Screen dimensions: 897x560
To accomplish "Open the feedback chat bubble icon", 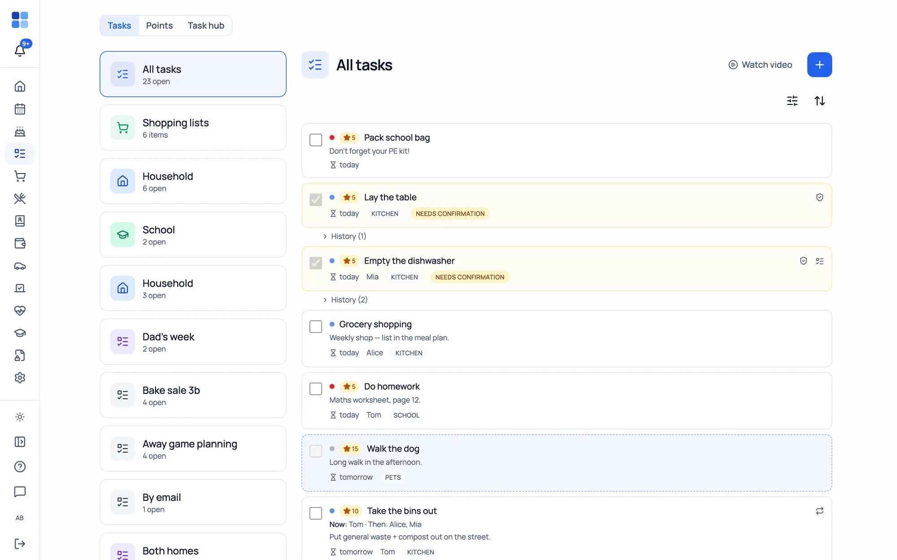I will click(x=20, y=491).
